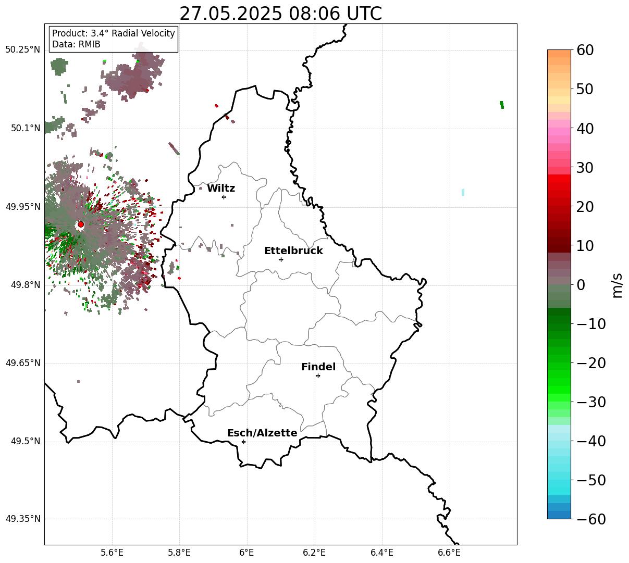Click the 49.5°N latitude label
The height and width of the screenshot is (563, 629).
click(x=26, y=441)
